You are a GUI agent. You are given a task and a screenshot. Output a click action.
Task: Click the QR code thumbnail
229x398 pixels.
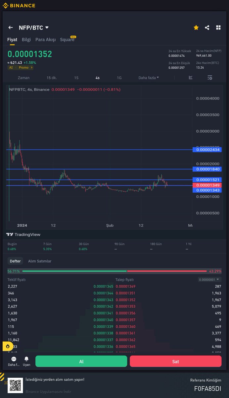point(15,385)
